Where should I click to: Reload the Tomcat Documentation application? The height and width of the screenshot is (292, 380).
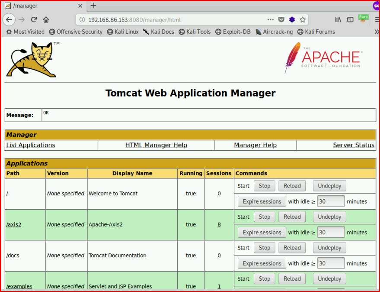pos(292,247)
